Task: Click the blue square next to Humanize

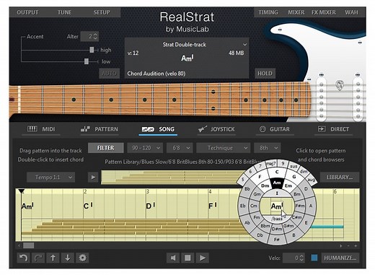Action: (x=314, y=258)
